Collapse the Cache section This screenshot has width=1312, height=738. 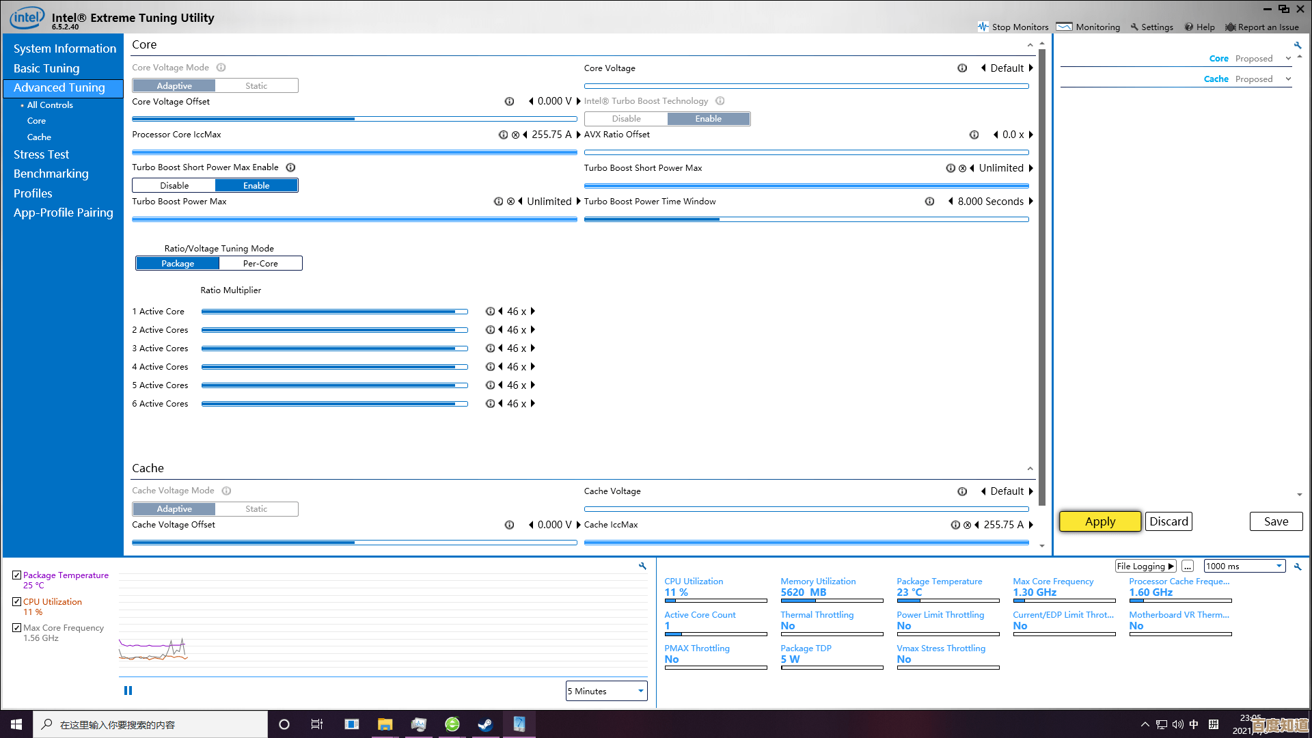1030,469
